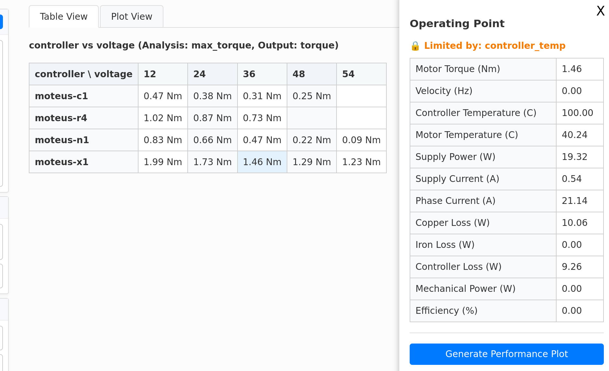
Task: Select the moteus-x1 36V cell 1.46 Nm
Action: pyautogui.click(x=262, y=162)
